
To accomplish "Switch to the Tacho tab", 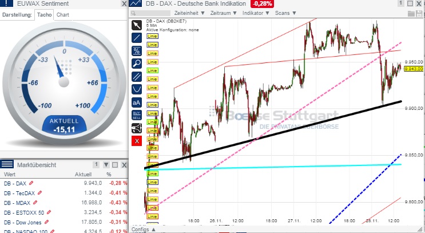I will [44, 15].
